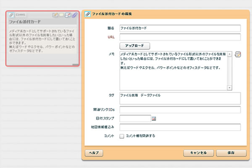Open the attachment via the blue paperclip icon
Image resolution: width=252 pixels, height=168 pixels.
74,15
